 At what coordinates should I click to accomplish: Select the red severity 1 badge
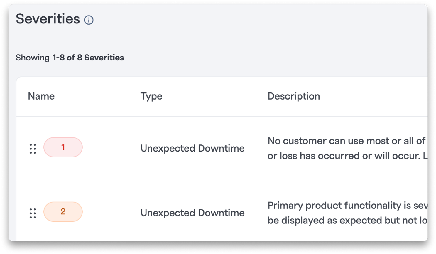63,147
